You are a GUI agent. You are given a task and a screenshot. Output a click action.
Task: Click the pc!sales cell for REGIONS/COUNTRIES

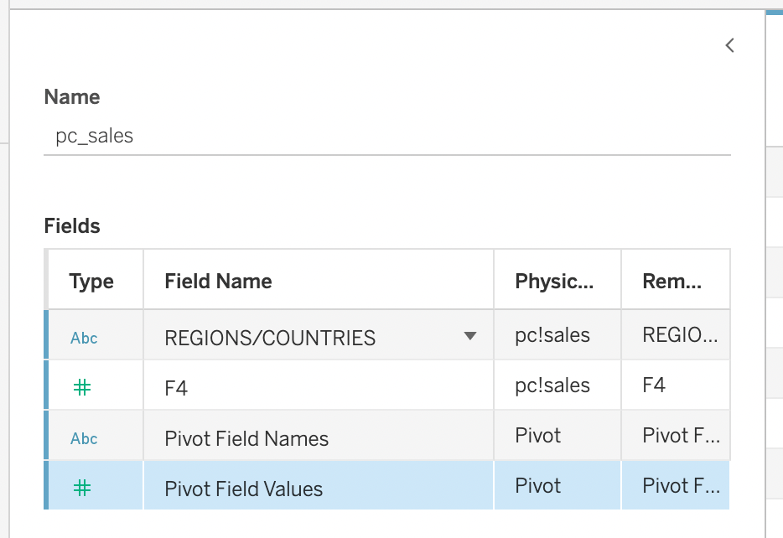click(x=552, y=336)
